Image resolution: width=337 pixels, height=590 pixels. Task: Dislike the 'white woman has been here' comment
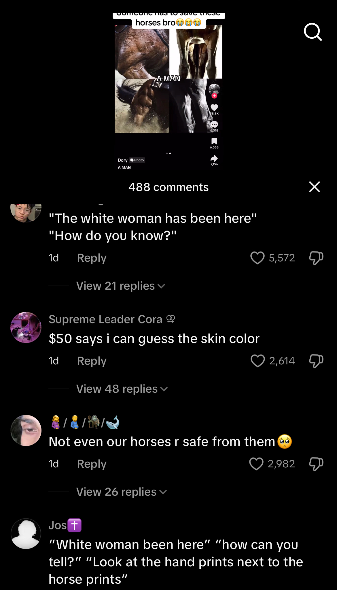(316, 258)
